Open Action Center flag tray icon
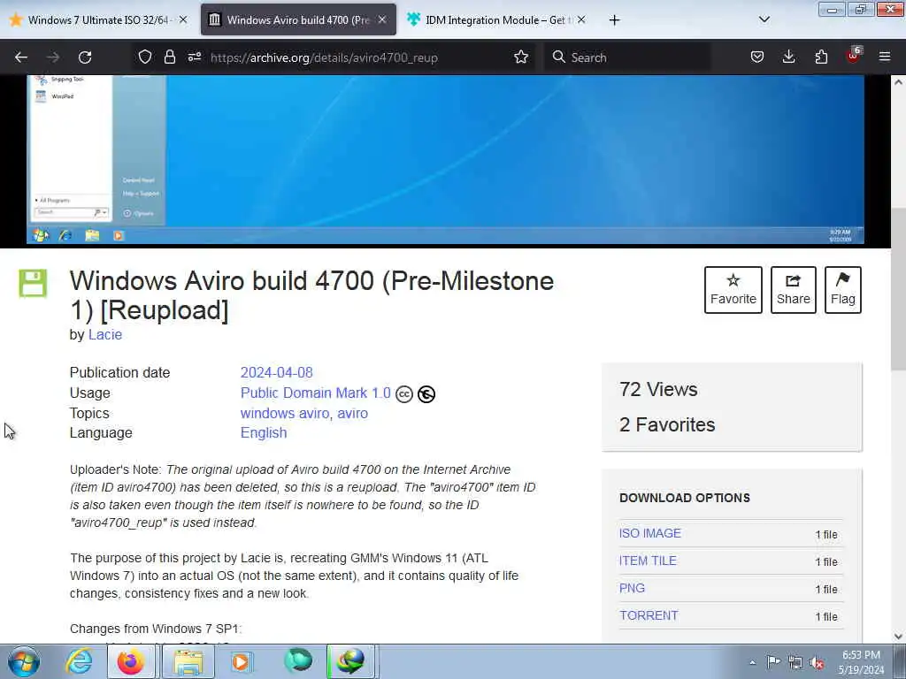Image resolution: width=906 pixels, height=679 pixels. tap(773, 662)
